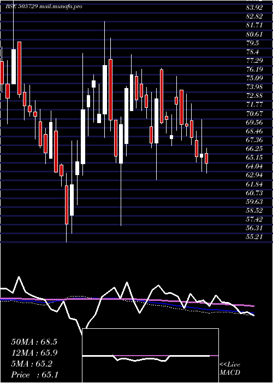Select the 80.61 price axis label
The width and height of the screenshot is (273, 383).
point(254,34)
